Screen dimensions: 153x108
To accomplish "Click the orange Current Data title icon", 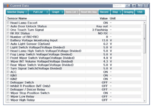I will (x=8, y=6).
